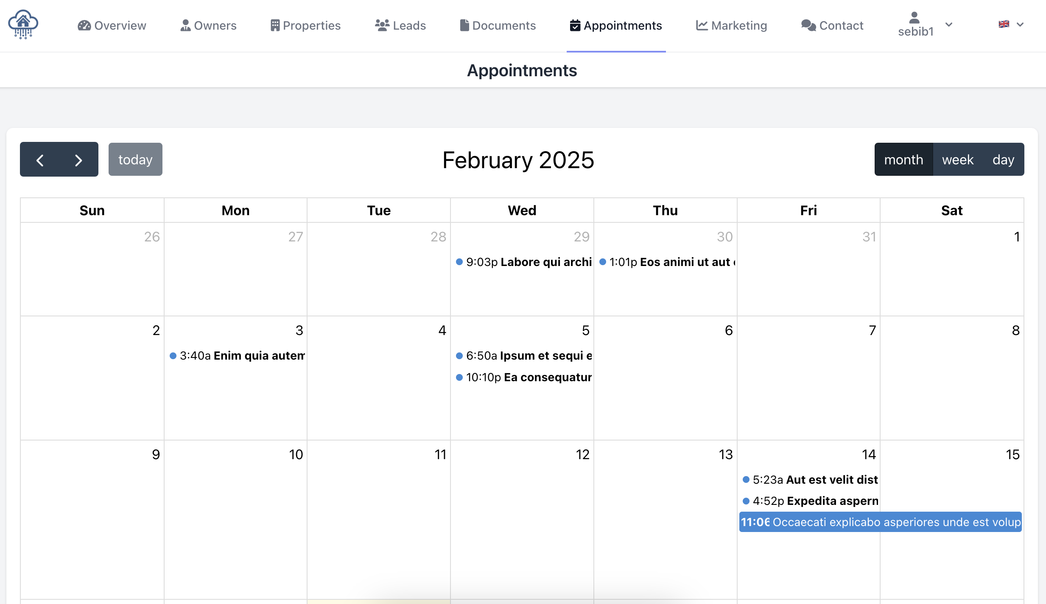Viewport: 1046px width, 604px height.
Task: Click the February 2025 calendar title
Action: [x=518, y=160]
